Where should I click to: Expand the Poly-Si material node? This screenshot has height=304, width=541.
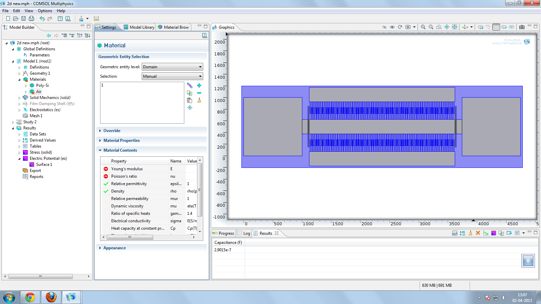pos(26,86)
